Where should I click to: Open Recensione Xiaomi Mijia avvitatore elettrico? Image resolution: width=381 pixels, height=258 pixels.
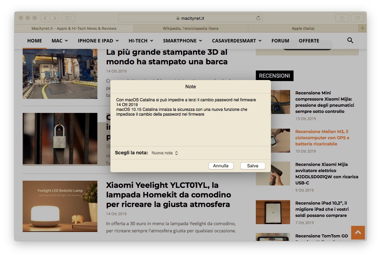[x=326, y=173]
